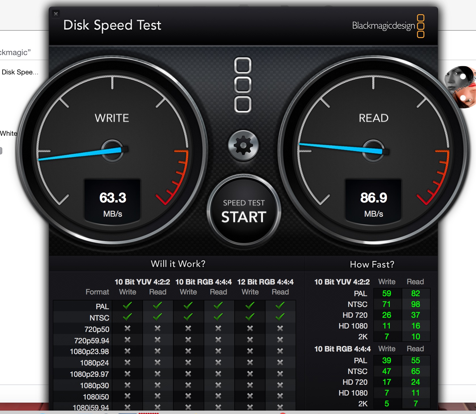This screenshot has height=414, width=476.
Task: Click the READ gauge blue needle hub
Action: [x=373, y=150]
